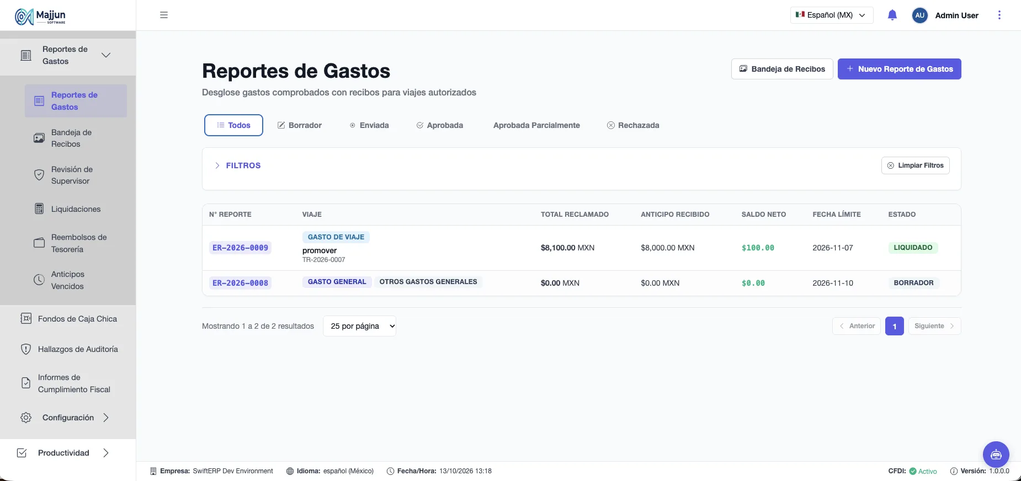The height and width of the screenshot is (481, 1021).
Task: Click the LIQUIDADO status badge
Action: 913,248
